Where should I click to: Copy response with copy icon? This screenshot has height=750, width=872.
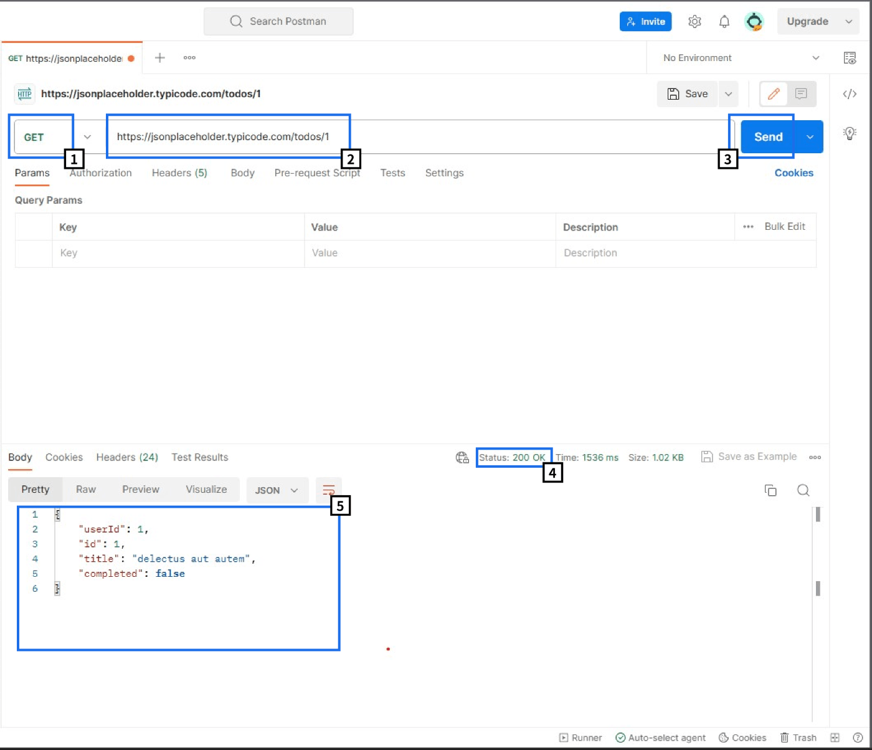point(770,490)
